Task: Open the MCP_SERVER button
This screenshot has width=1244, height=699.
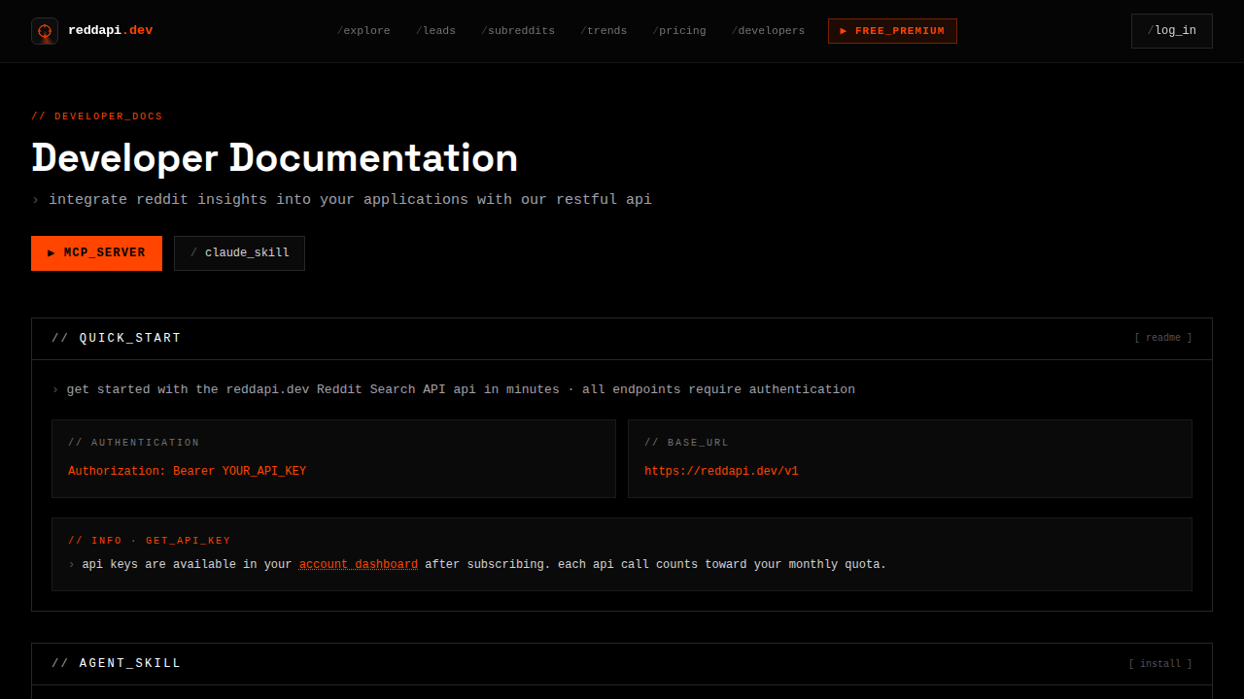Action: point(96,253)
